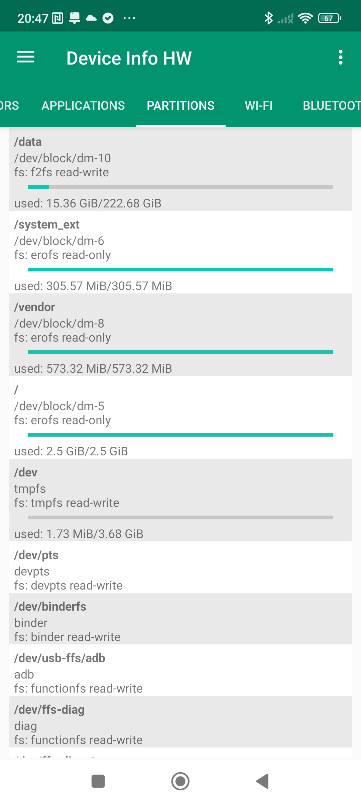Tap the /system_ext usage progress bar
Viewport: 361px width, 803px height.
click(180, 269)
